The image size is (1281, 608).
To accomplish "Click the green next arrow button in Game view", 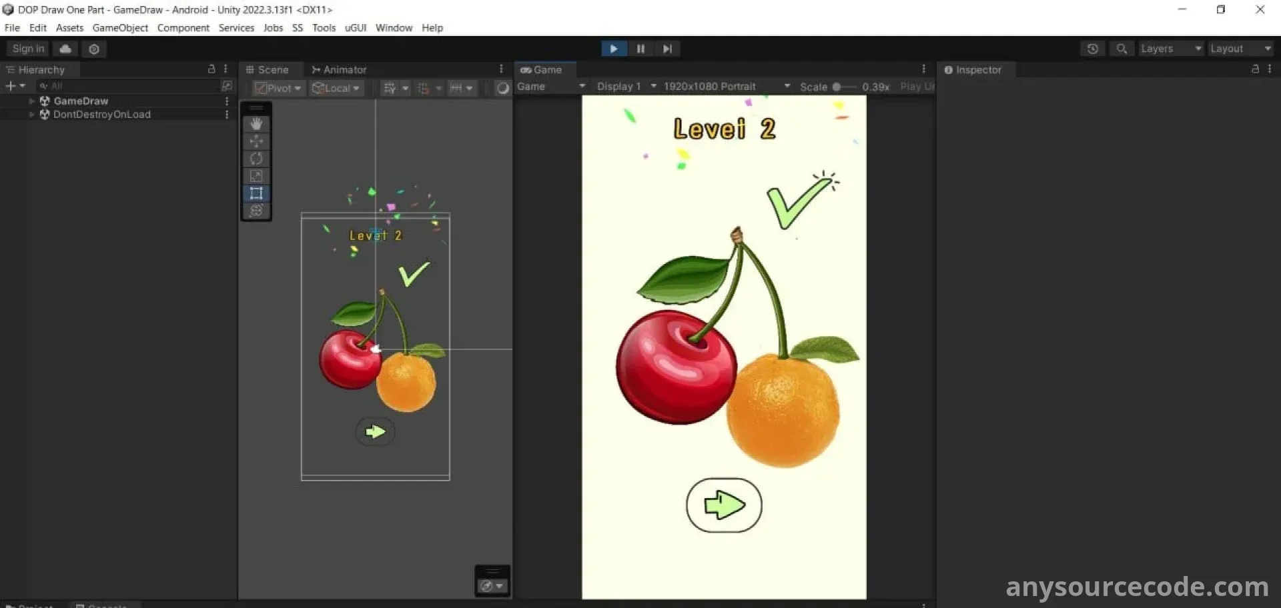I will tap(724, 505).
